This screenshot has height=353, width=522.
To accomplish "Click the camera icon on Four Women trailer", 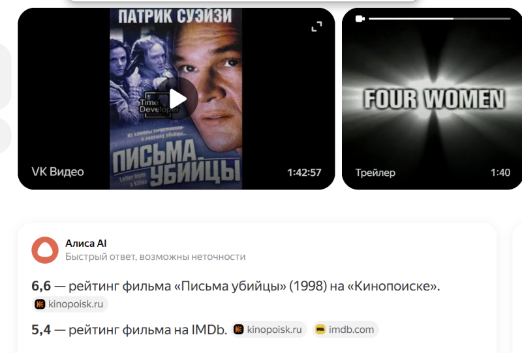I will pos(360,19).
